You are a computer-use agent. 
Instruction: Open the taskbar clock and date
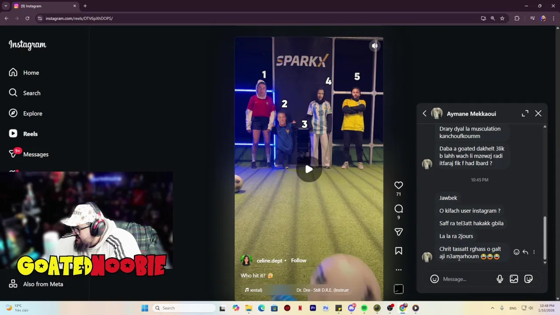[x=546, y=308]
